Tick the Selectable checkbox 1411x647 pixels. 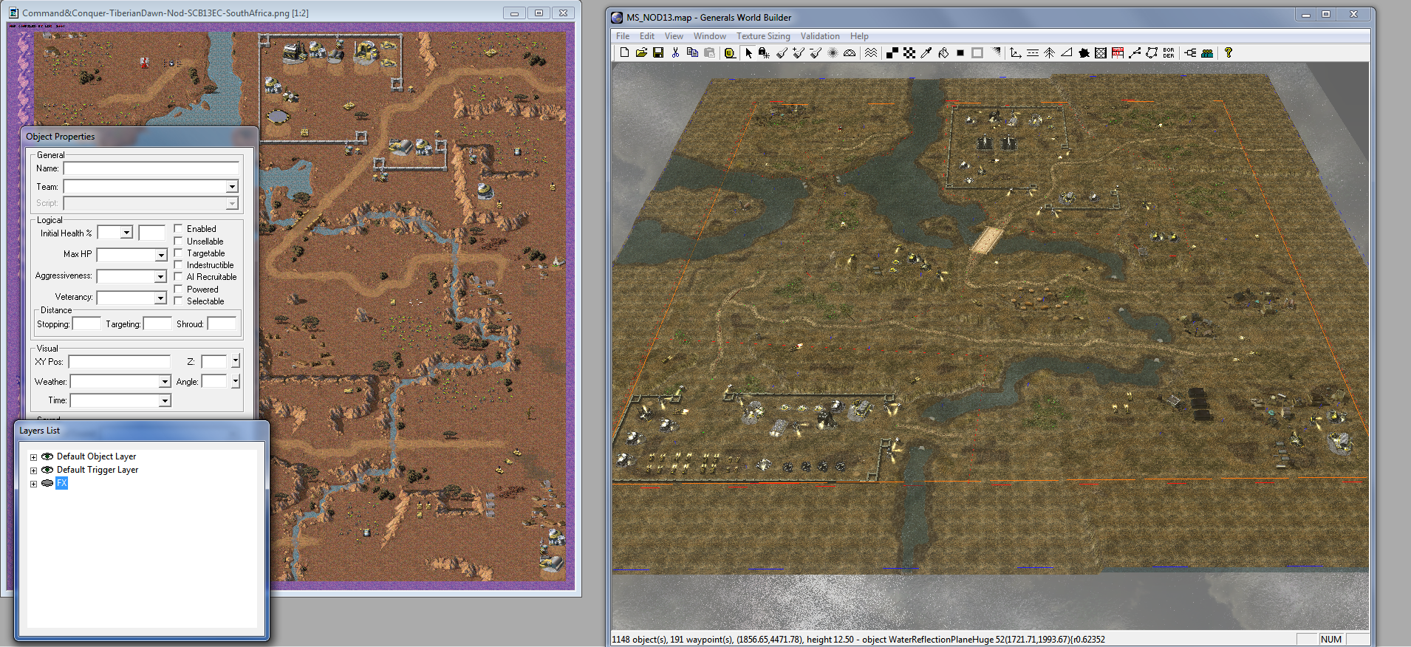178,301
